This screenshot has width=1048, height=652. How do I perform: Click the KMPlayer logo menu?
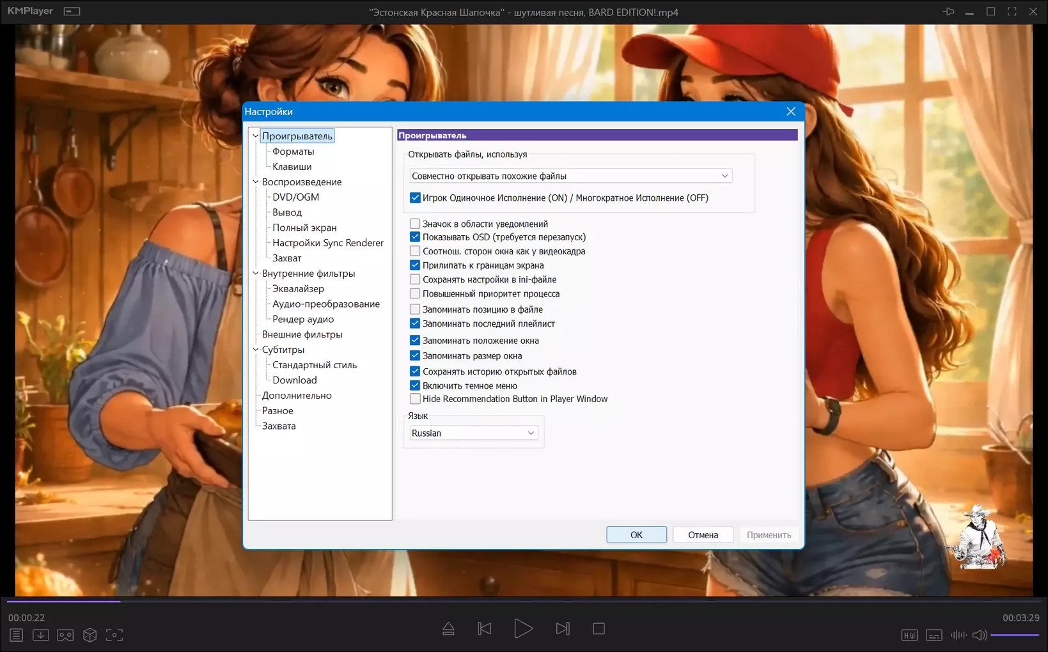tap(30, 12)
